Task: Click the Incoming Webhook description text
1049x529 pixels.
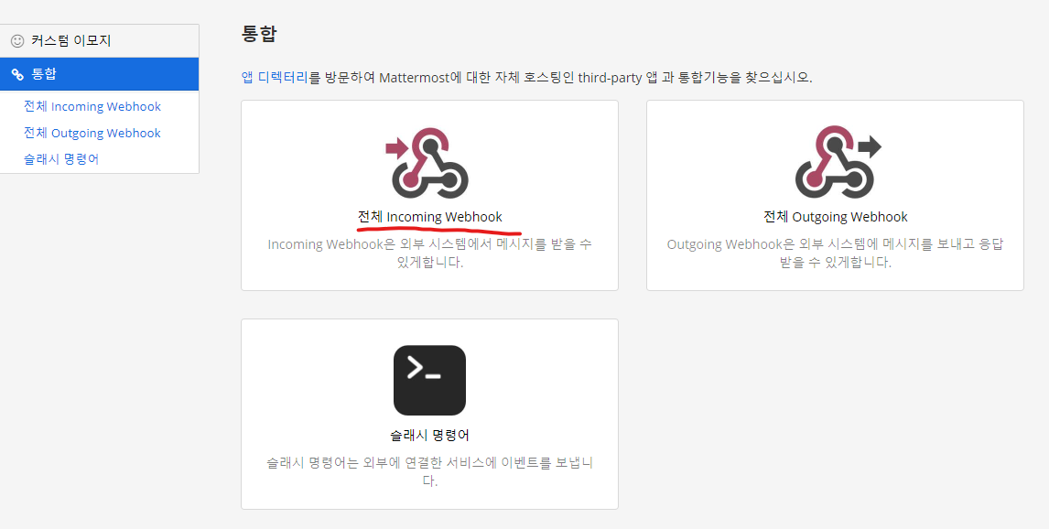Action: point(429,248)
